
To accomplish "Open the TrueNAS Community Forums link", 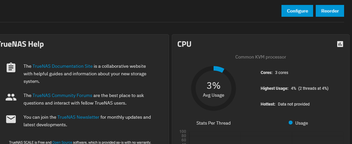I will [x=62, y=95].
